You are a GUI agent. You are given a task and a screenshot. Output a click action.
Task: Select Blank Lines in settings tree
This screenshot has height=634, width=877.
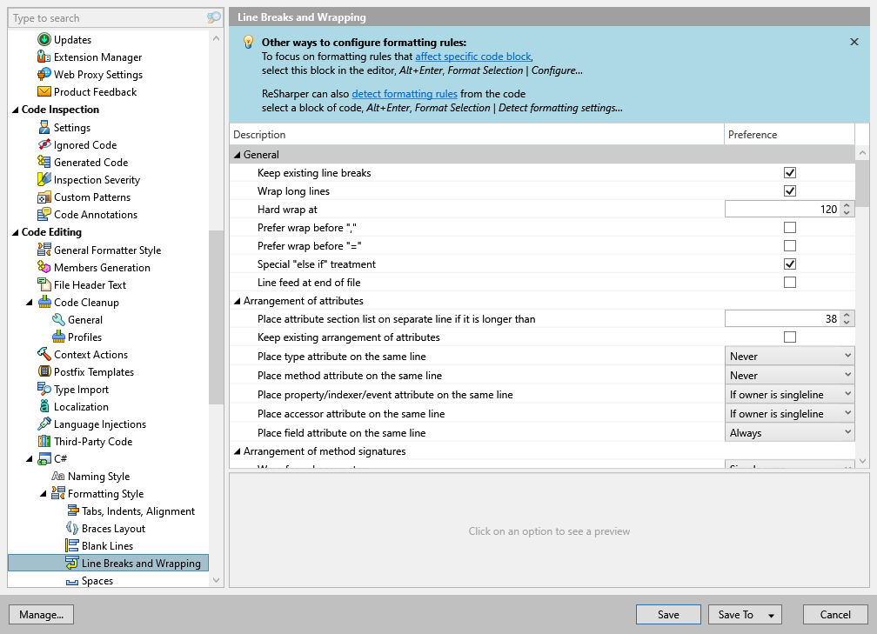click(x=107, y=546)
